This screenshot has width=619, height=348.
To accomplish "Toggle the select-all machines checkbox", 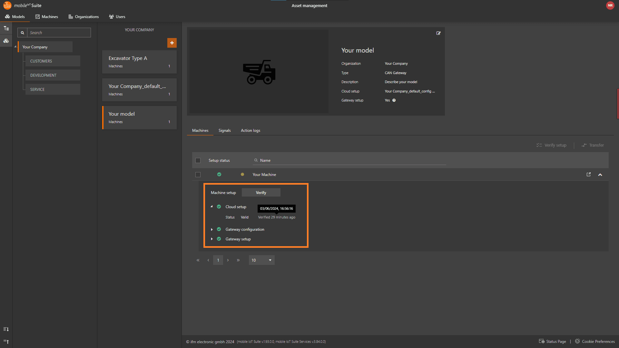I will [198, 160].
